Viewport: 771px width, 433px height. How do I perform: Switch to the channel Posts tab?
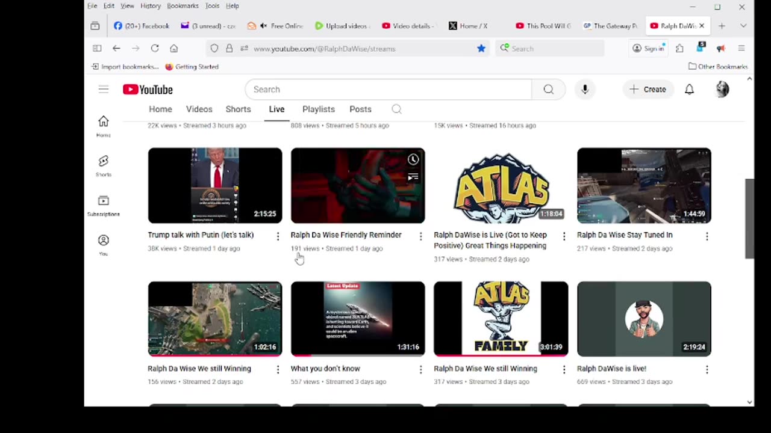[360, 109]
